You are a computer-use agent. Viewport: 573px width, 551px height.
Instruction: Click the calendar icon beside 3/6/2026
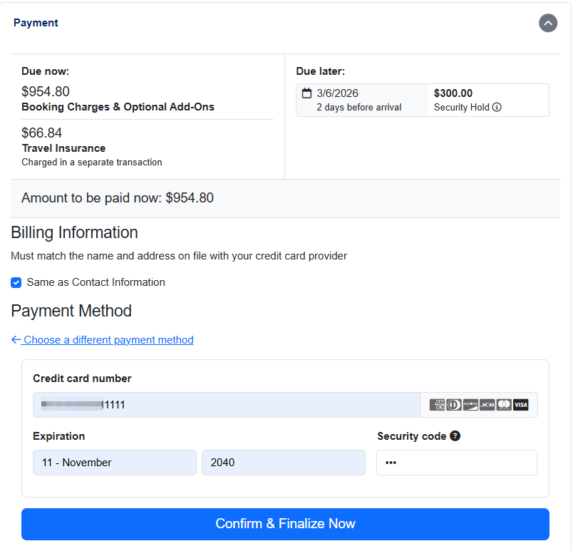(305, 92)
